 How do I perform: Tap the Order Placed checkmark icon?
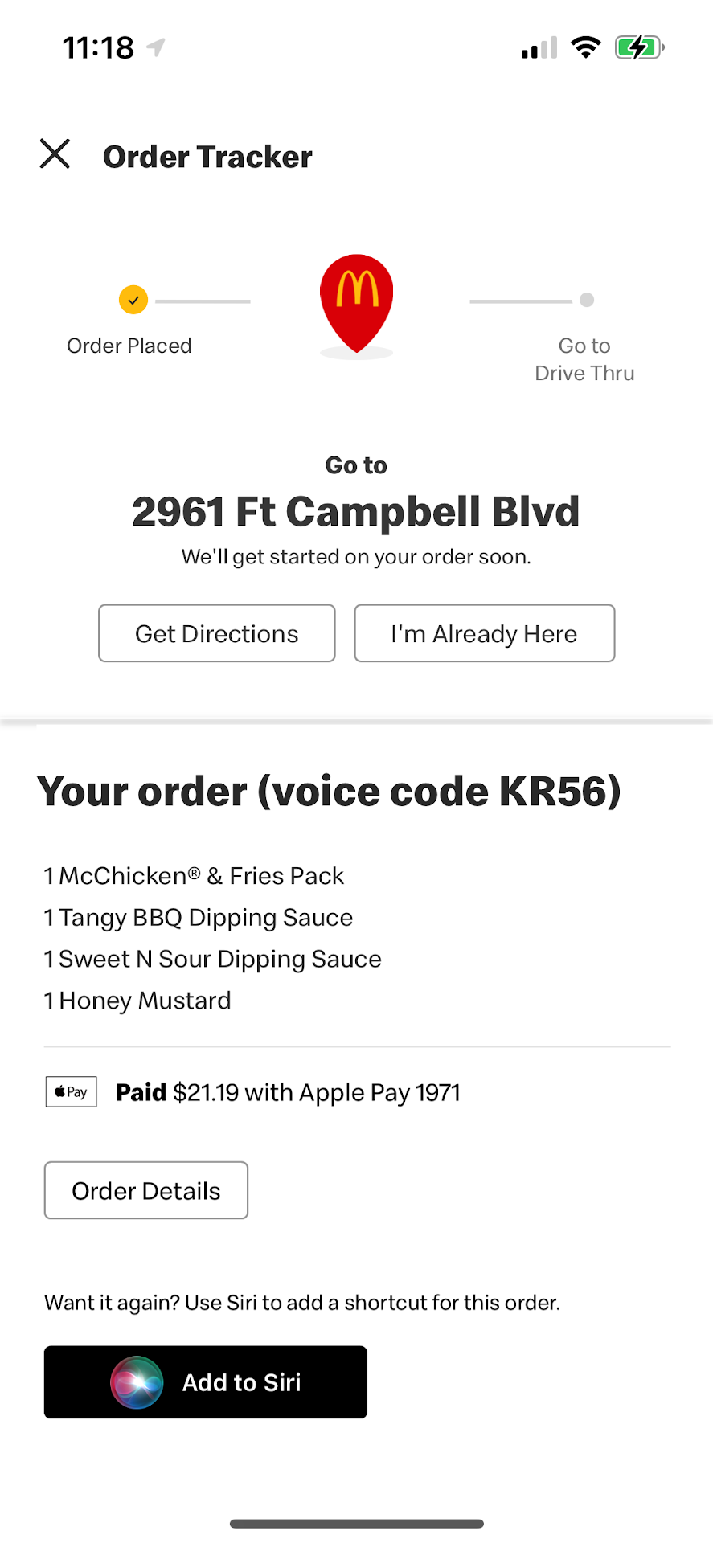(133, 301)
